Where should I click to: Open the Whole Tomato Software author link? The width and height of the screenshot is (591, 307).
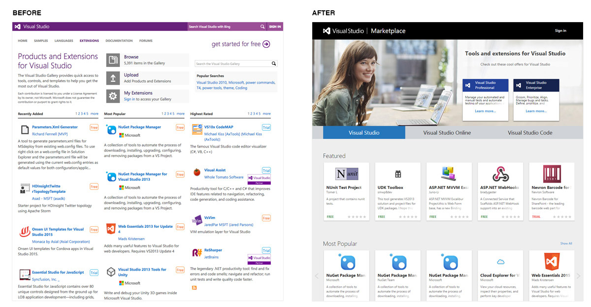pyautogui.click(x=224, y=177)
